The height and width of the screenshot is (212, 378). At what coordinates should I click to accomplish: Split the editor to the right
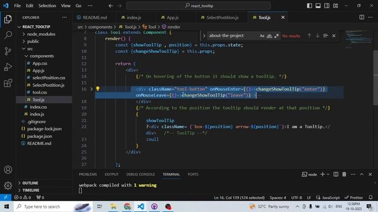pyautogui.click(x=361, y=17)
